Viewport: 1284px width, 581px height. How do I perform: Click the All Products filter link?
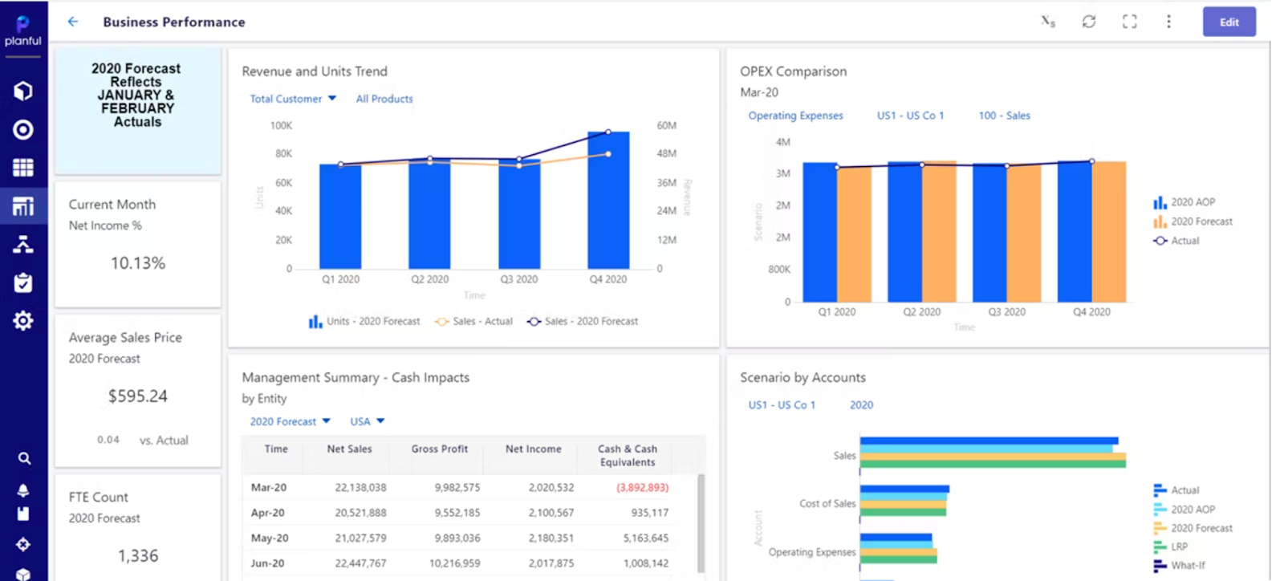[x=384, y=99]
